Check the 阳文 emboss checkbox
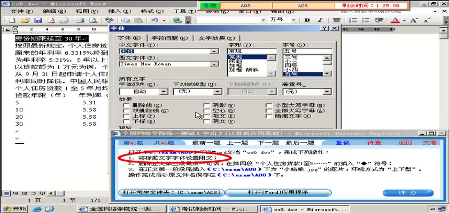This screenshot has height=213, width=449. coord(206,116)
